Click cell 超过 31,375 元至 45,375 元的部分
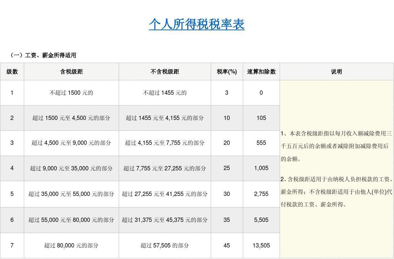The image size is (394, 259). [x=165, y=220]
